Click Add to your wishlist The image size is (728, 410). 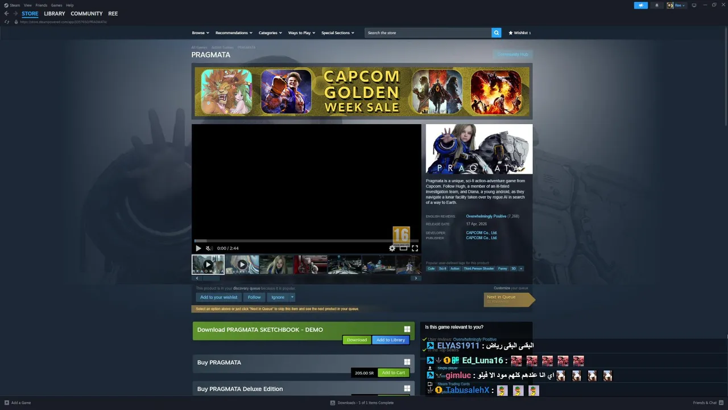[x=219, y=297]
